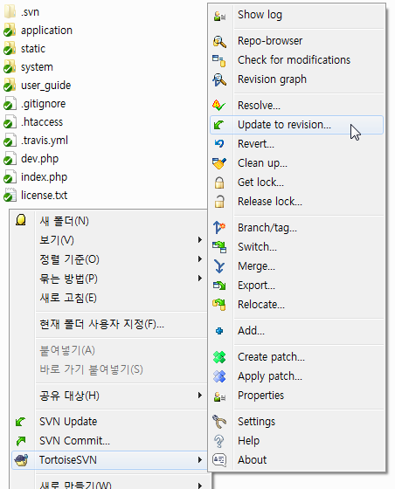
Task: Click the About speech-card icon
Action: (219, 460)
